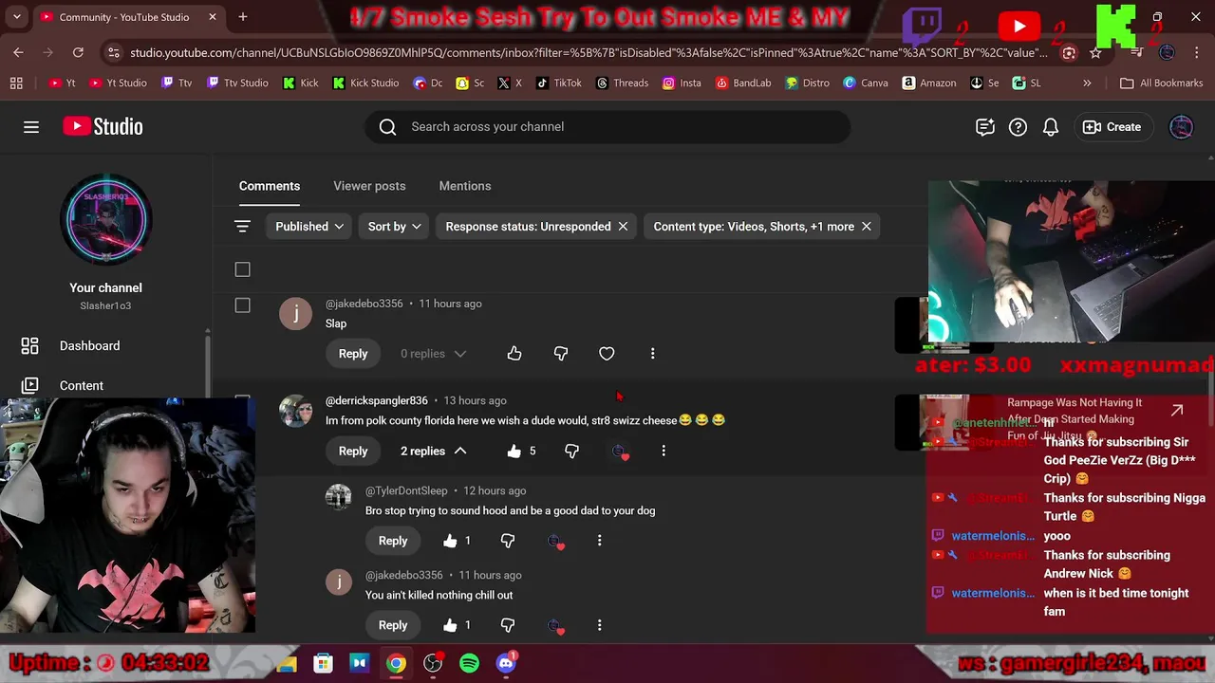
Task: Remove heart from "You ain't killed nothing" reply
Action: coord(556,625)
